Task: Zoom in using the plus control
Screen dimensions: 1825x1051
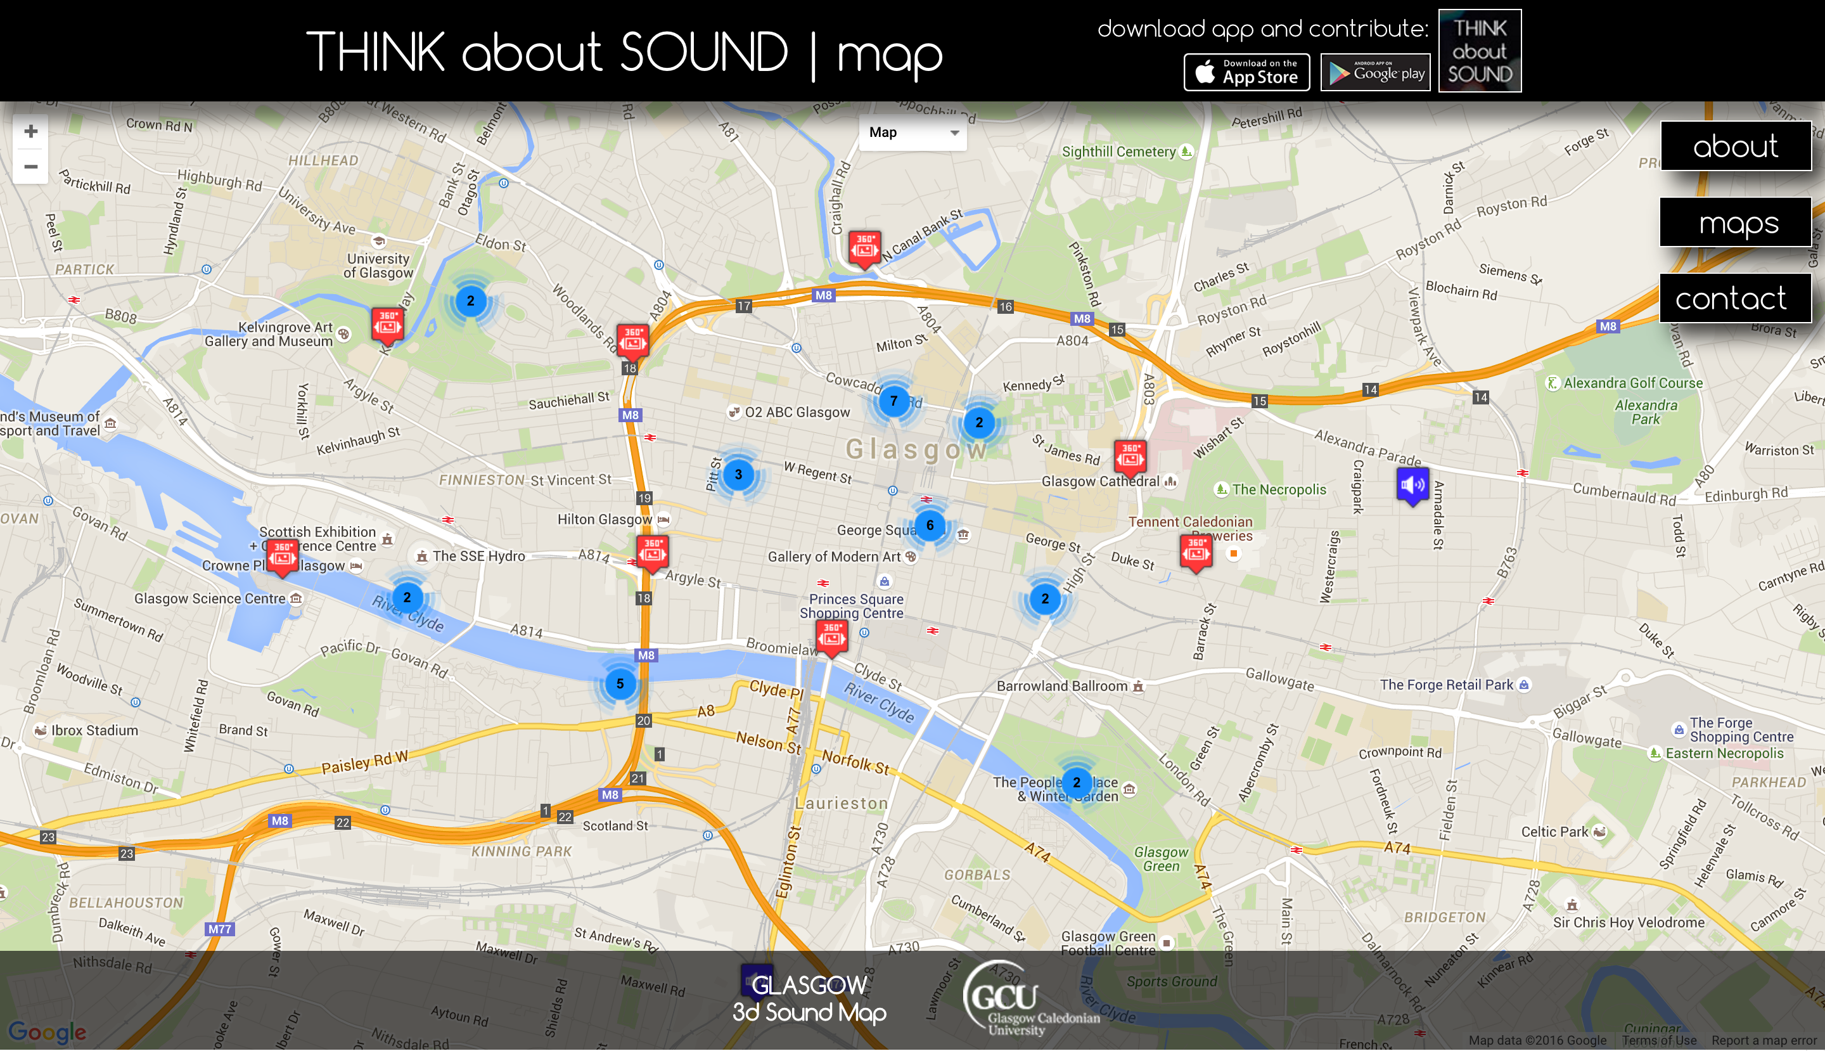Action: click(x=30, y=130)
